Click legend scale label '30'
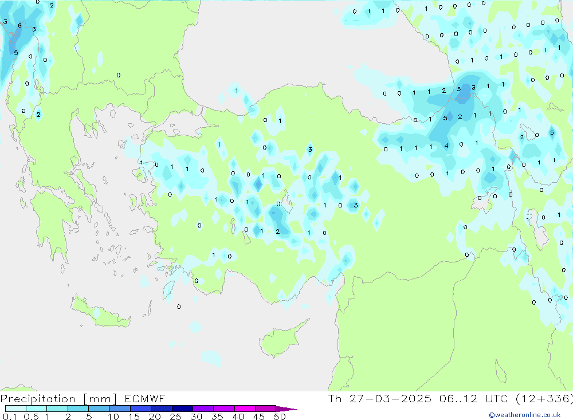 [x=196, y=417]
